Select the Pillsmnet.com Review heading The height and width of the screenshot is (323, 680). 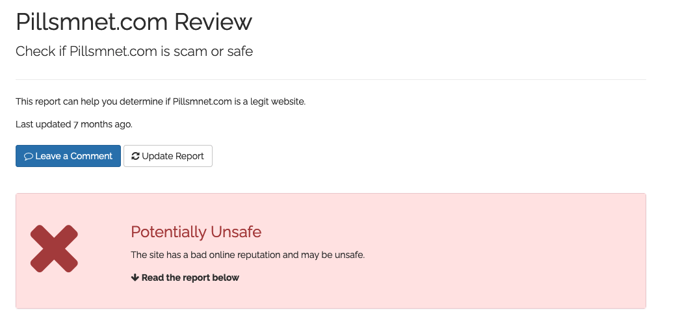(133, 21)
